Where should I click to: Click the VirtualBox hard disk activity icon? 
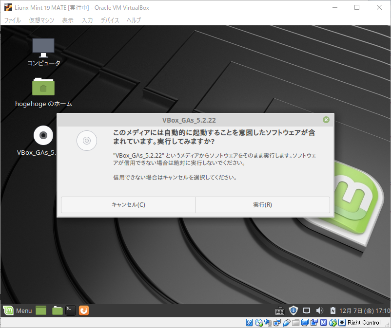(249, 323)
